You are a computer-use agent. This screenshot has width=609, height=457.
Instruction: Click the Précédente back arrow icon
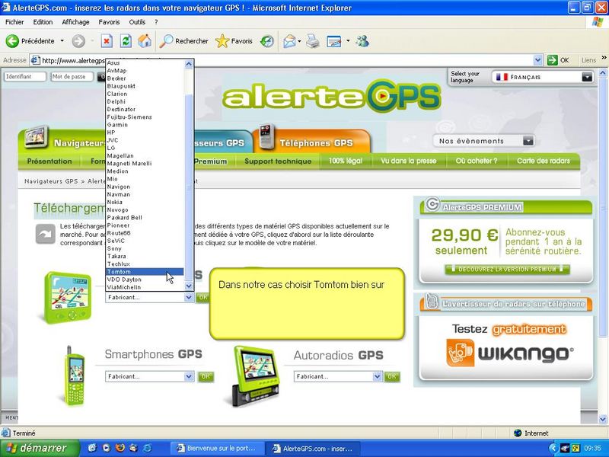point(12,41)
